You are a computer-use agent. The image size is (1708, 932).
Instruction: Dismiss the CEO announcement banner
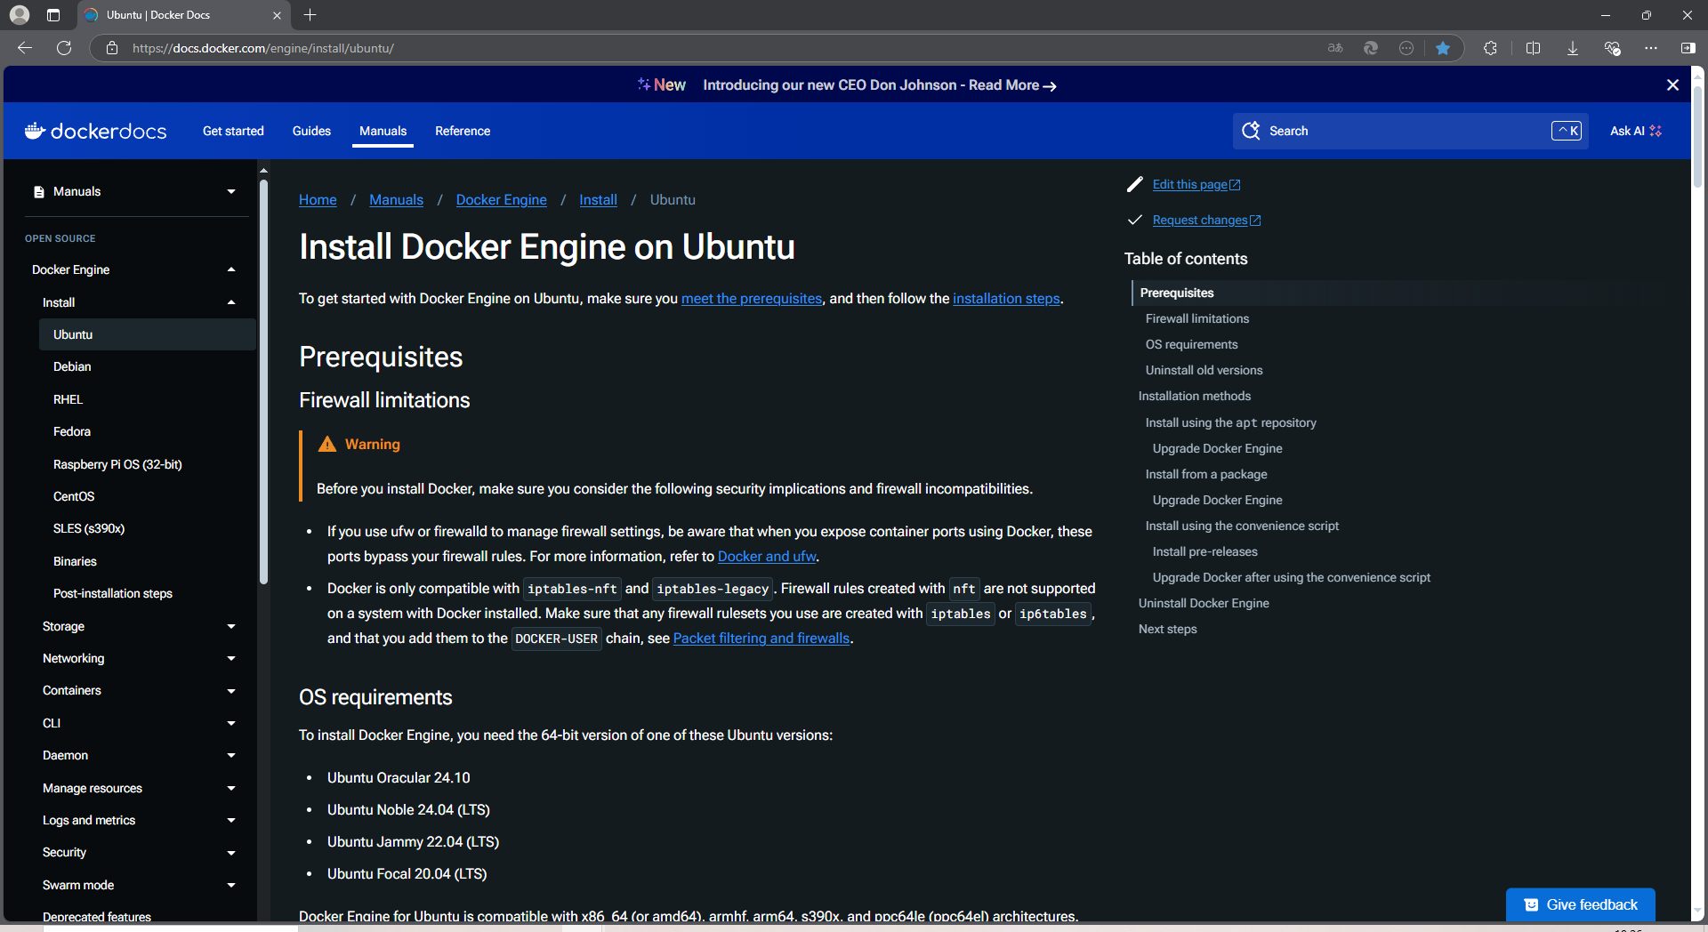pyautogui.click(x=1672, y=84)
